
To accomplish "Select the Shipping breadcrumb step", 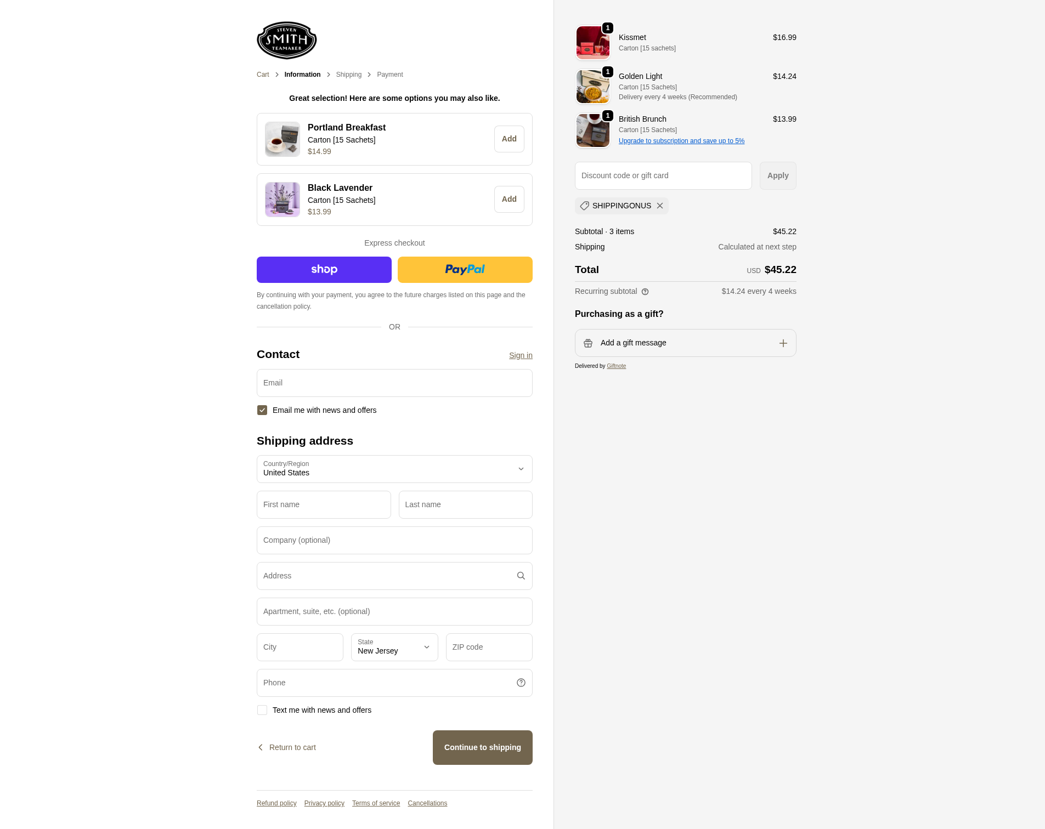I will 349,75.
